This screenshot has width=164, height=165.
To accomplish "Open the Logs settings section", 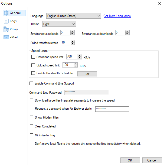I will 13,21.
